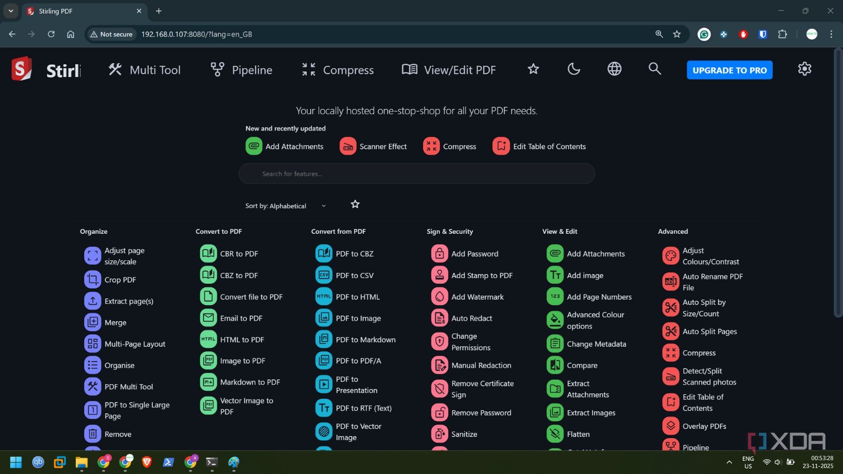
Task: Click the HTML to PDF icon
Action: pos(208,339)
